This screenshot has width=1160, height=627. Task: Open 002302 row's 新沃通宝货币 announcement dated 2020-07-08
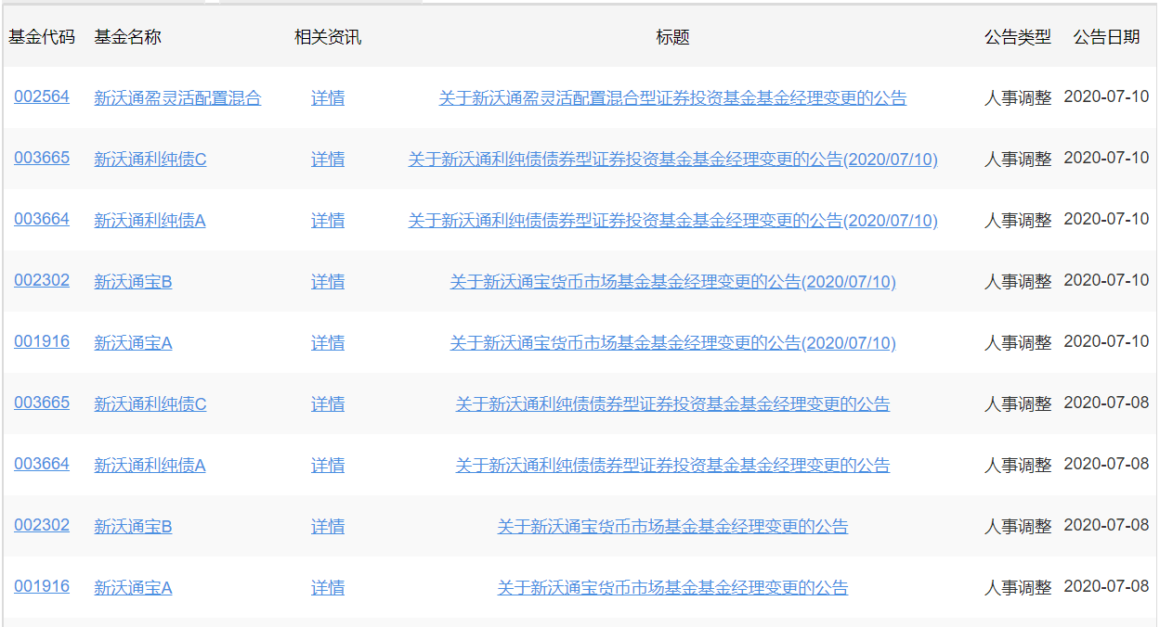point(672,526)
